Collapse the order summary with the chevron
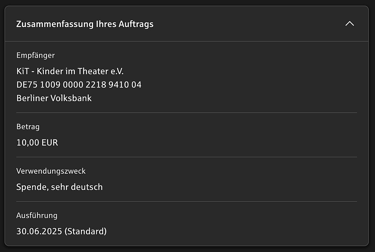Screen dimensions: 375x252 (x=350, y=24)
